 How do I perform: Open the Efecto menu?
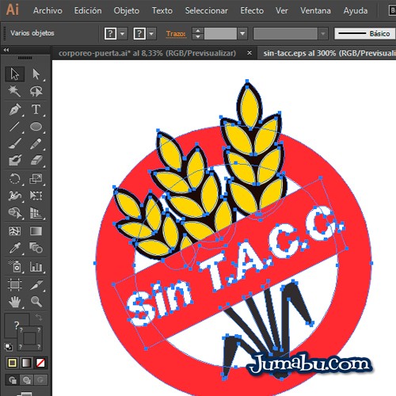252,10
